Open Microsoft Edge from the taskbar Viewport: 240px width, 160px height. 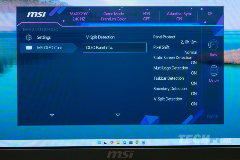[125, 142]
